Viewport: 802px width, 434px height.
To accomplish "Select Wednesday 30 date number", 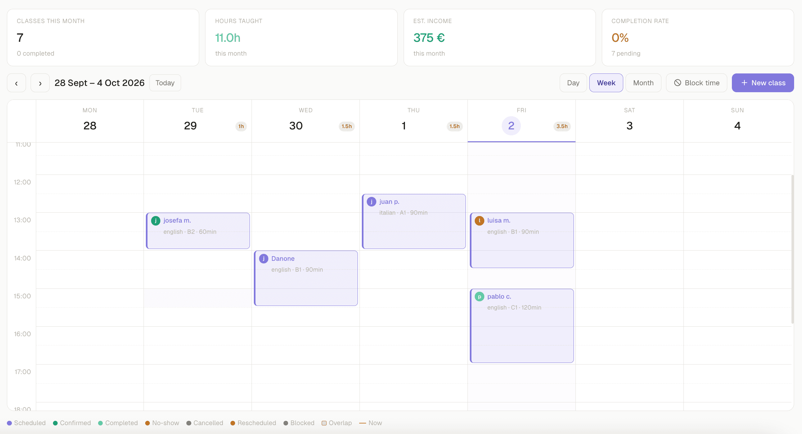I will [x=296, y=126].
